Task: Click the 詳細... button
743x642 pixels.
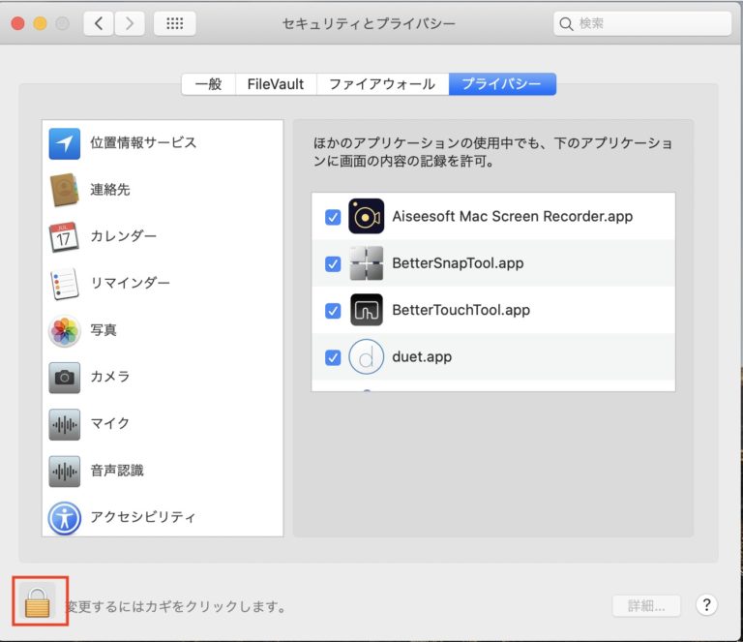Action: [646, 605]
